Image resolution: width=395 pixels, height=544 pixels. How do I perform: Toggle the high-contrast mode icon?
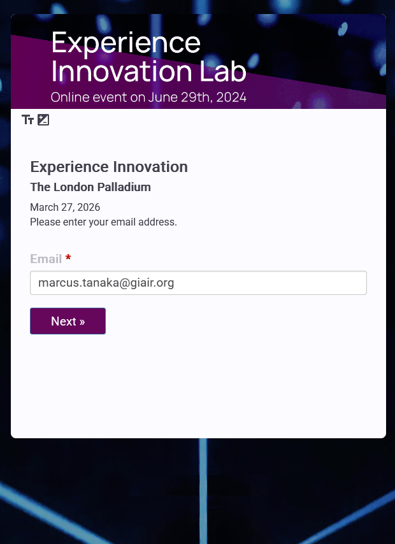tap(43, 120)
